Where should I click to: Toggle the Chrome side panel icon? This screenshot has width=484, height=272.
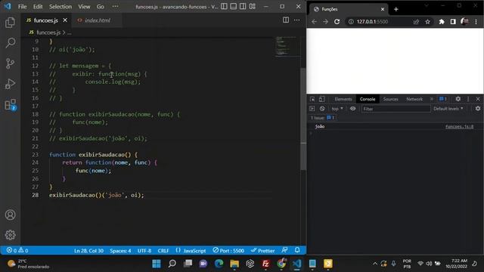coord(453,22)
